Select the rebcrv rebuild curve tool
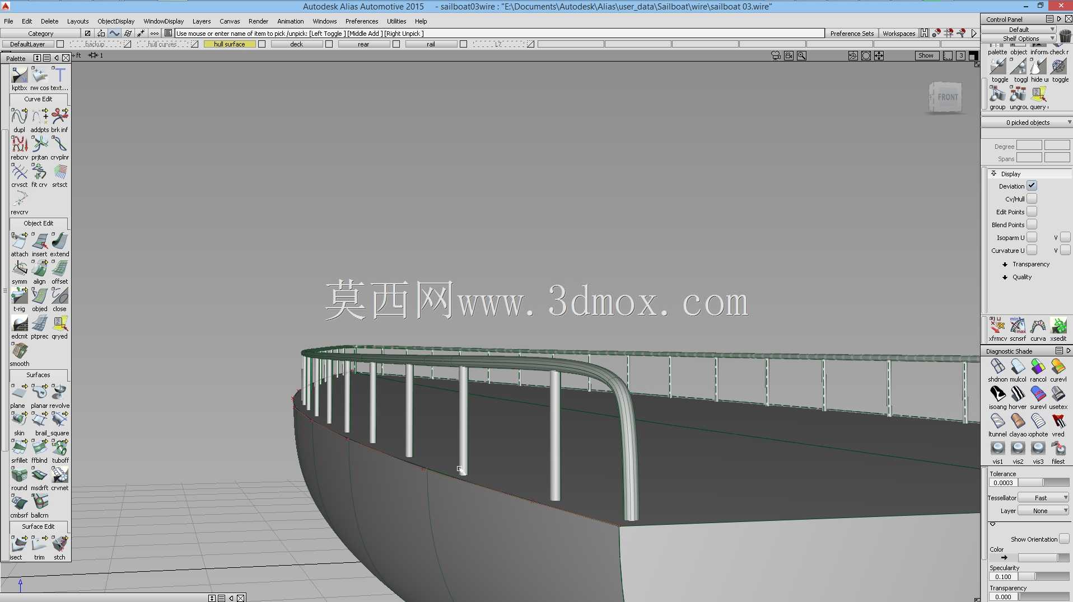1073x602 pixels. pos(19,144)
